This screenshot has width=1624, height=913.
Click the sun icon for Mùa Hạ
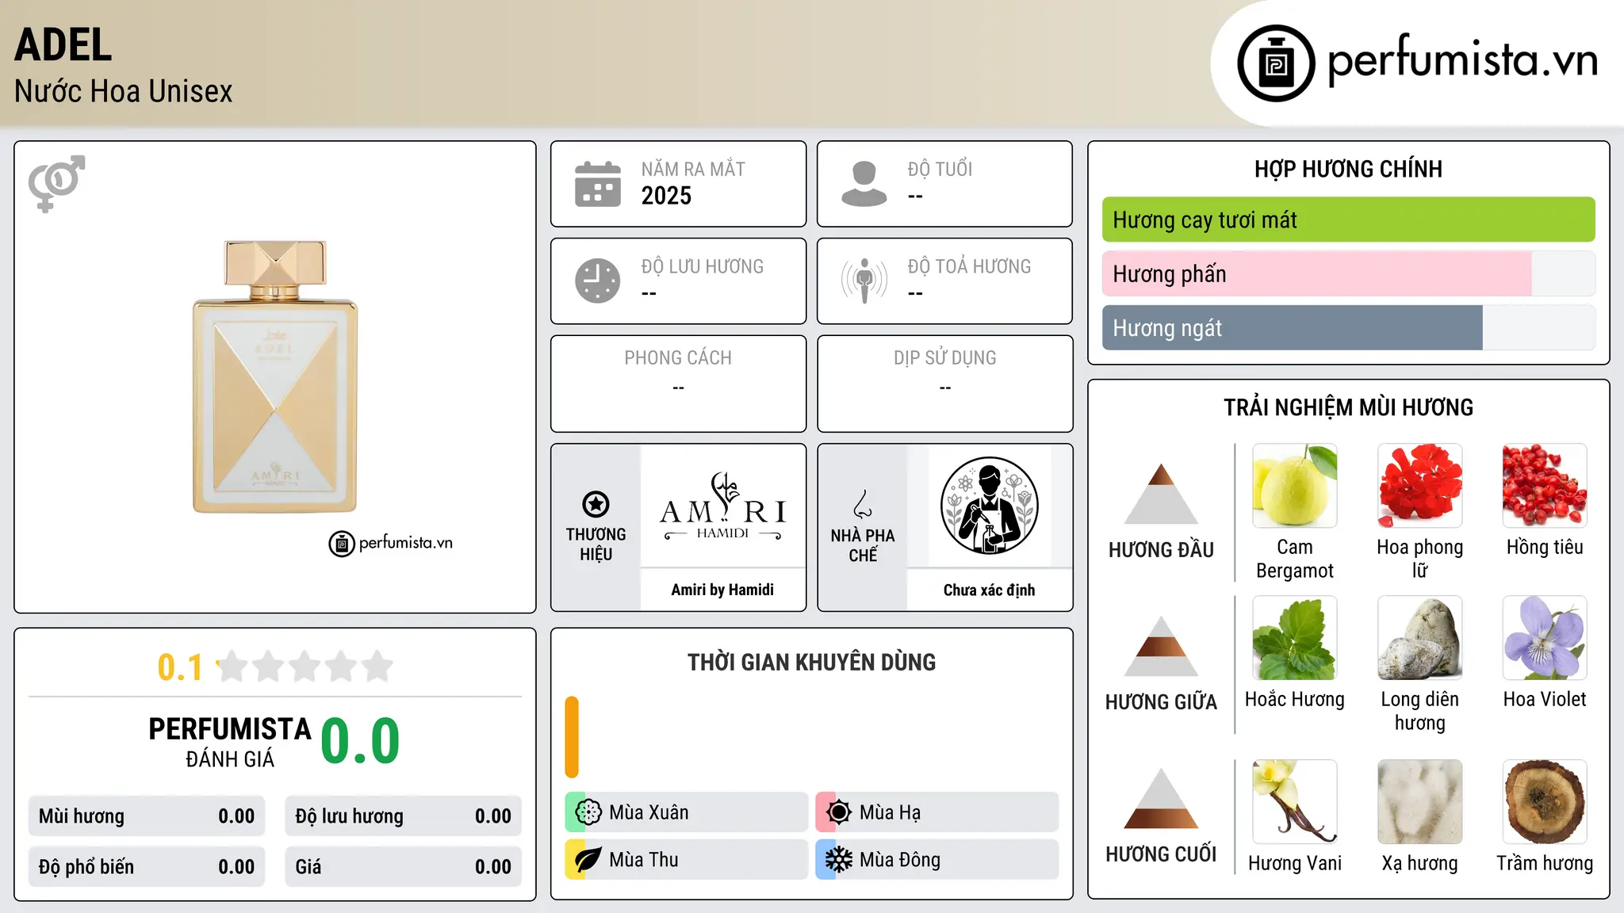pyautogui.click(x=839, y=812)
